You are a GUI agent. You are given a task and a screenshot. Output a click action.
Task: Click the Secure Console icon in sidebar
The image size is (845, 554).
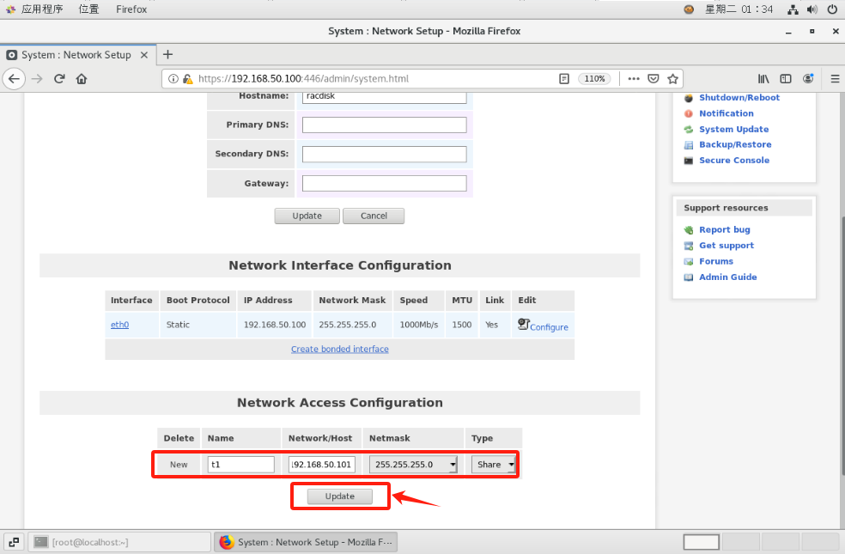(x=688, y=161)
